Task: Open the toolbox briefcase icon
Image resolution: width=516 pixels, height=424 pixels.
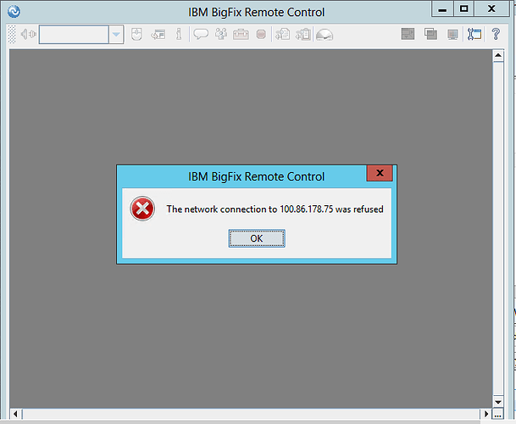Action: pos(241,34)
